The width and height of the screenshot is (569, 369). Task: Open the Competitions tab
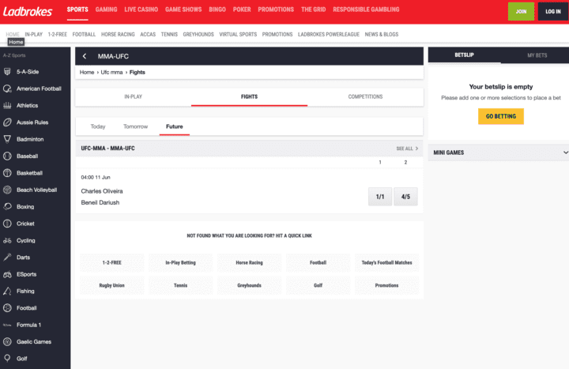pyautogui.click(x=365, y=96)
